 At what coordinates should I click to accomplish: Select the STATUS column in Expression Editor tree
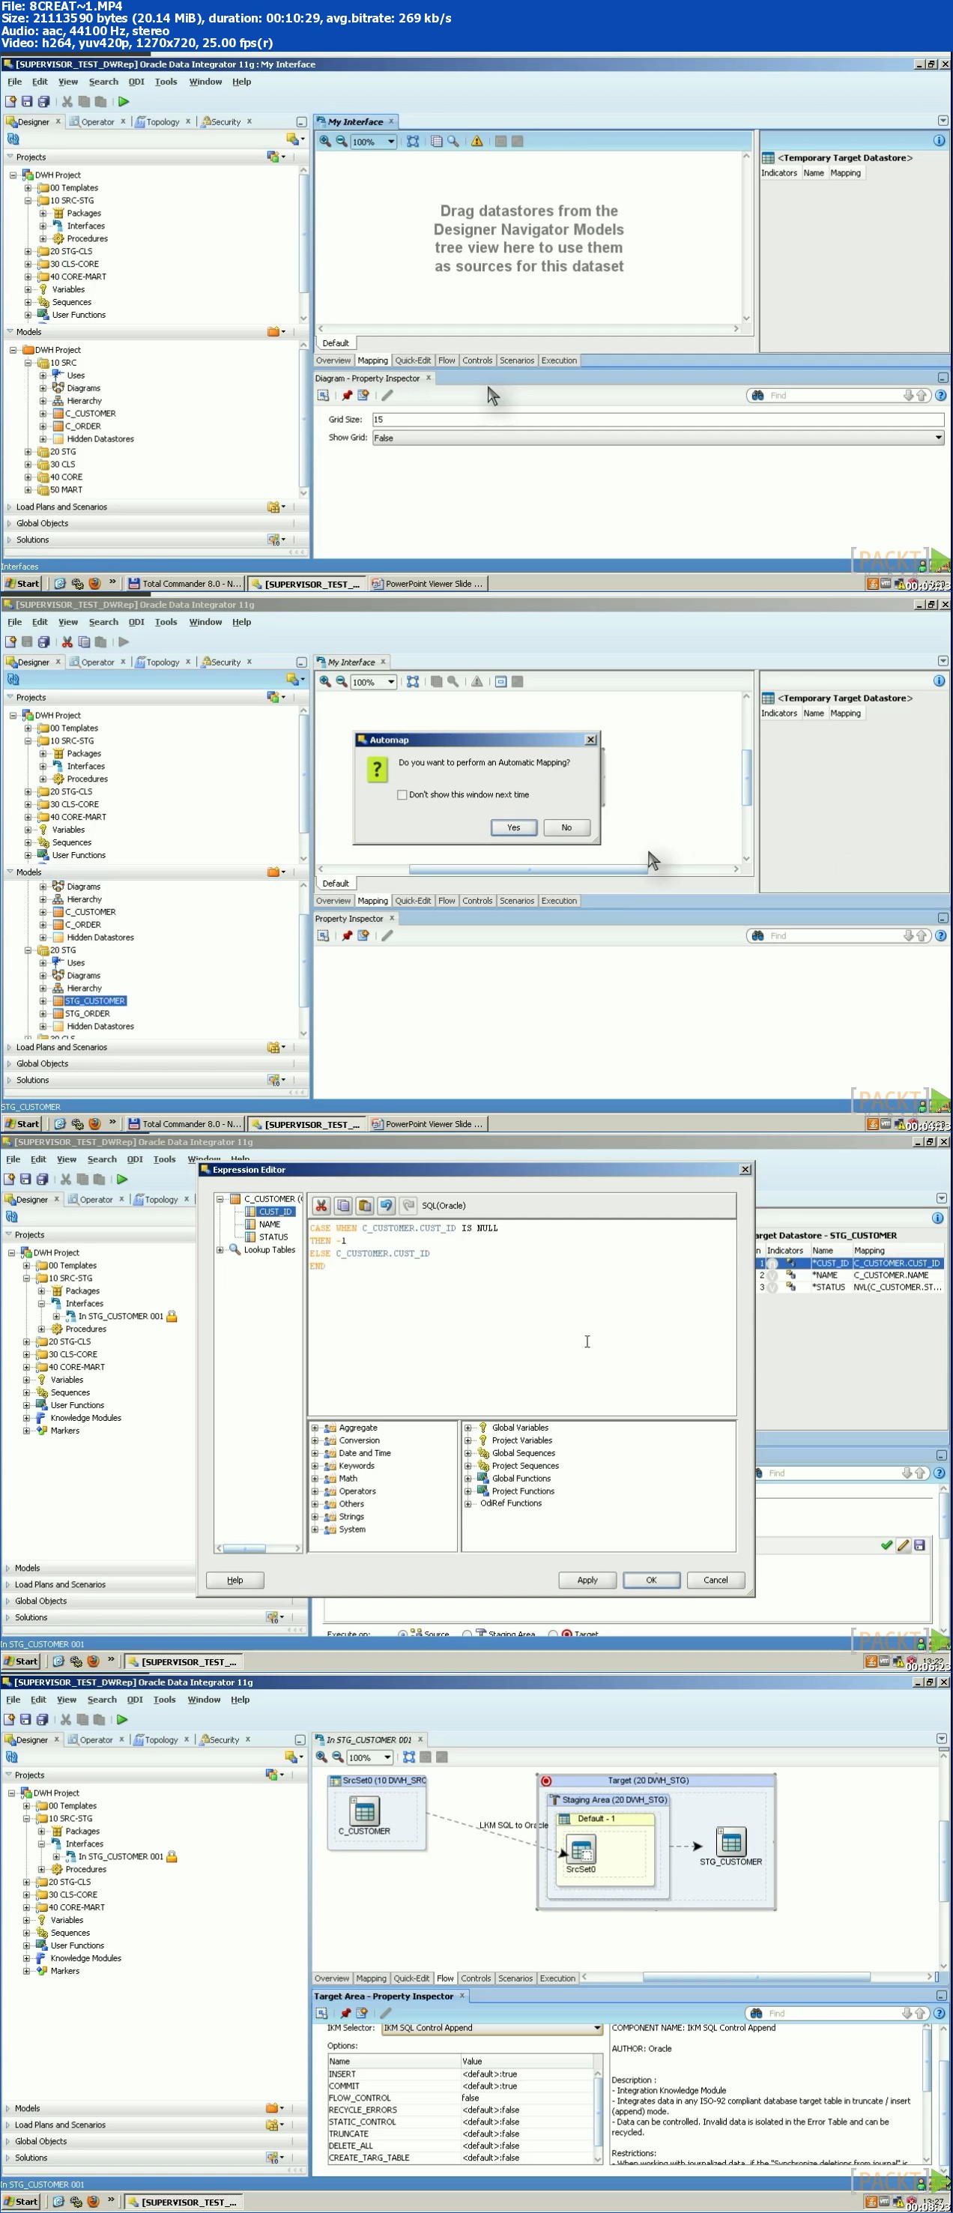(273, 1237)
